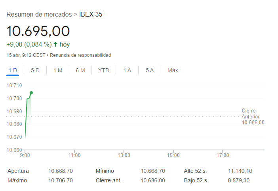Show the 1 M chart range
278x191 pixels.
point(58,70)
